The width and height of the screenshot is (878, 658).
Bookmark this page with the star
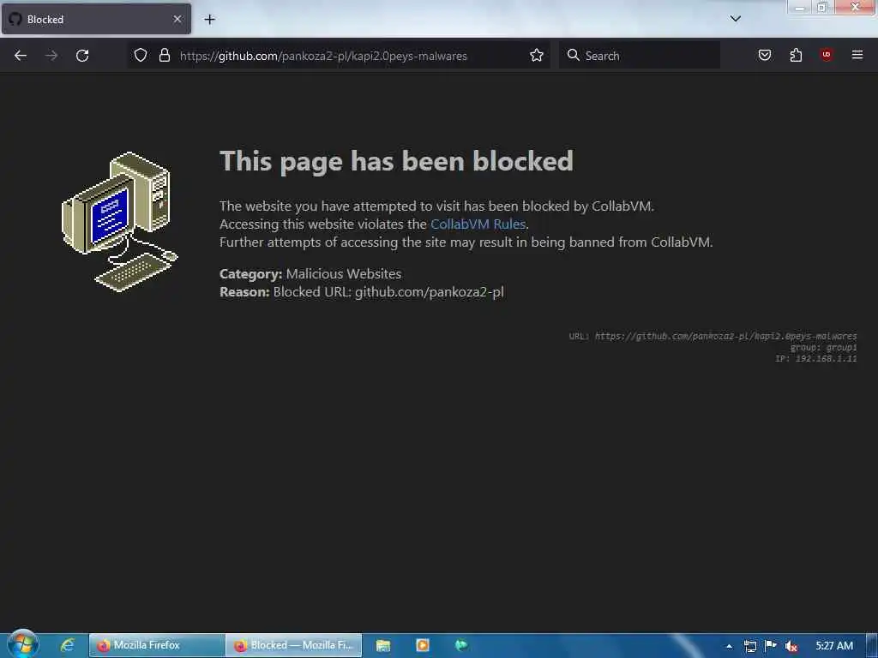coord(537,55)
